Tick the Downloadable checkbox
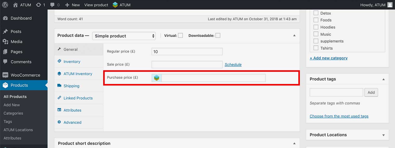The width and height of the screenshot is (395, 148). [218, 36]
